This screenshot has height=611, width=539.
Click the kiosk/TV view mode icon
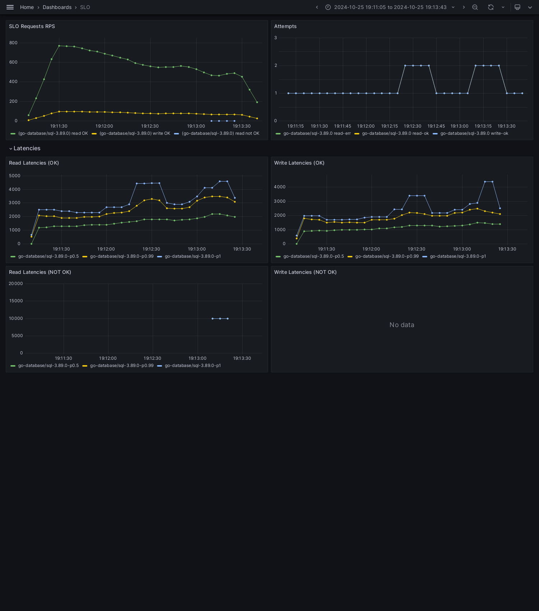point(517,7)
